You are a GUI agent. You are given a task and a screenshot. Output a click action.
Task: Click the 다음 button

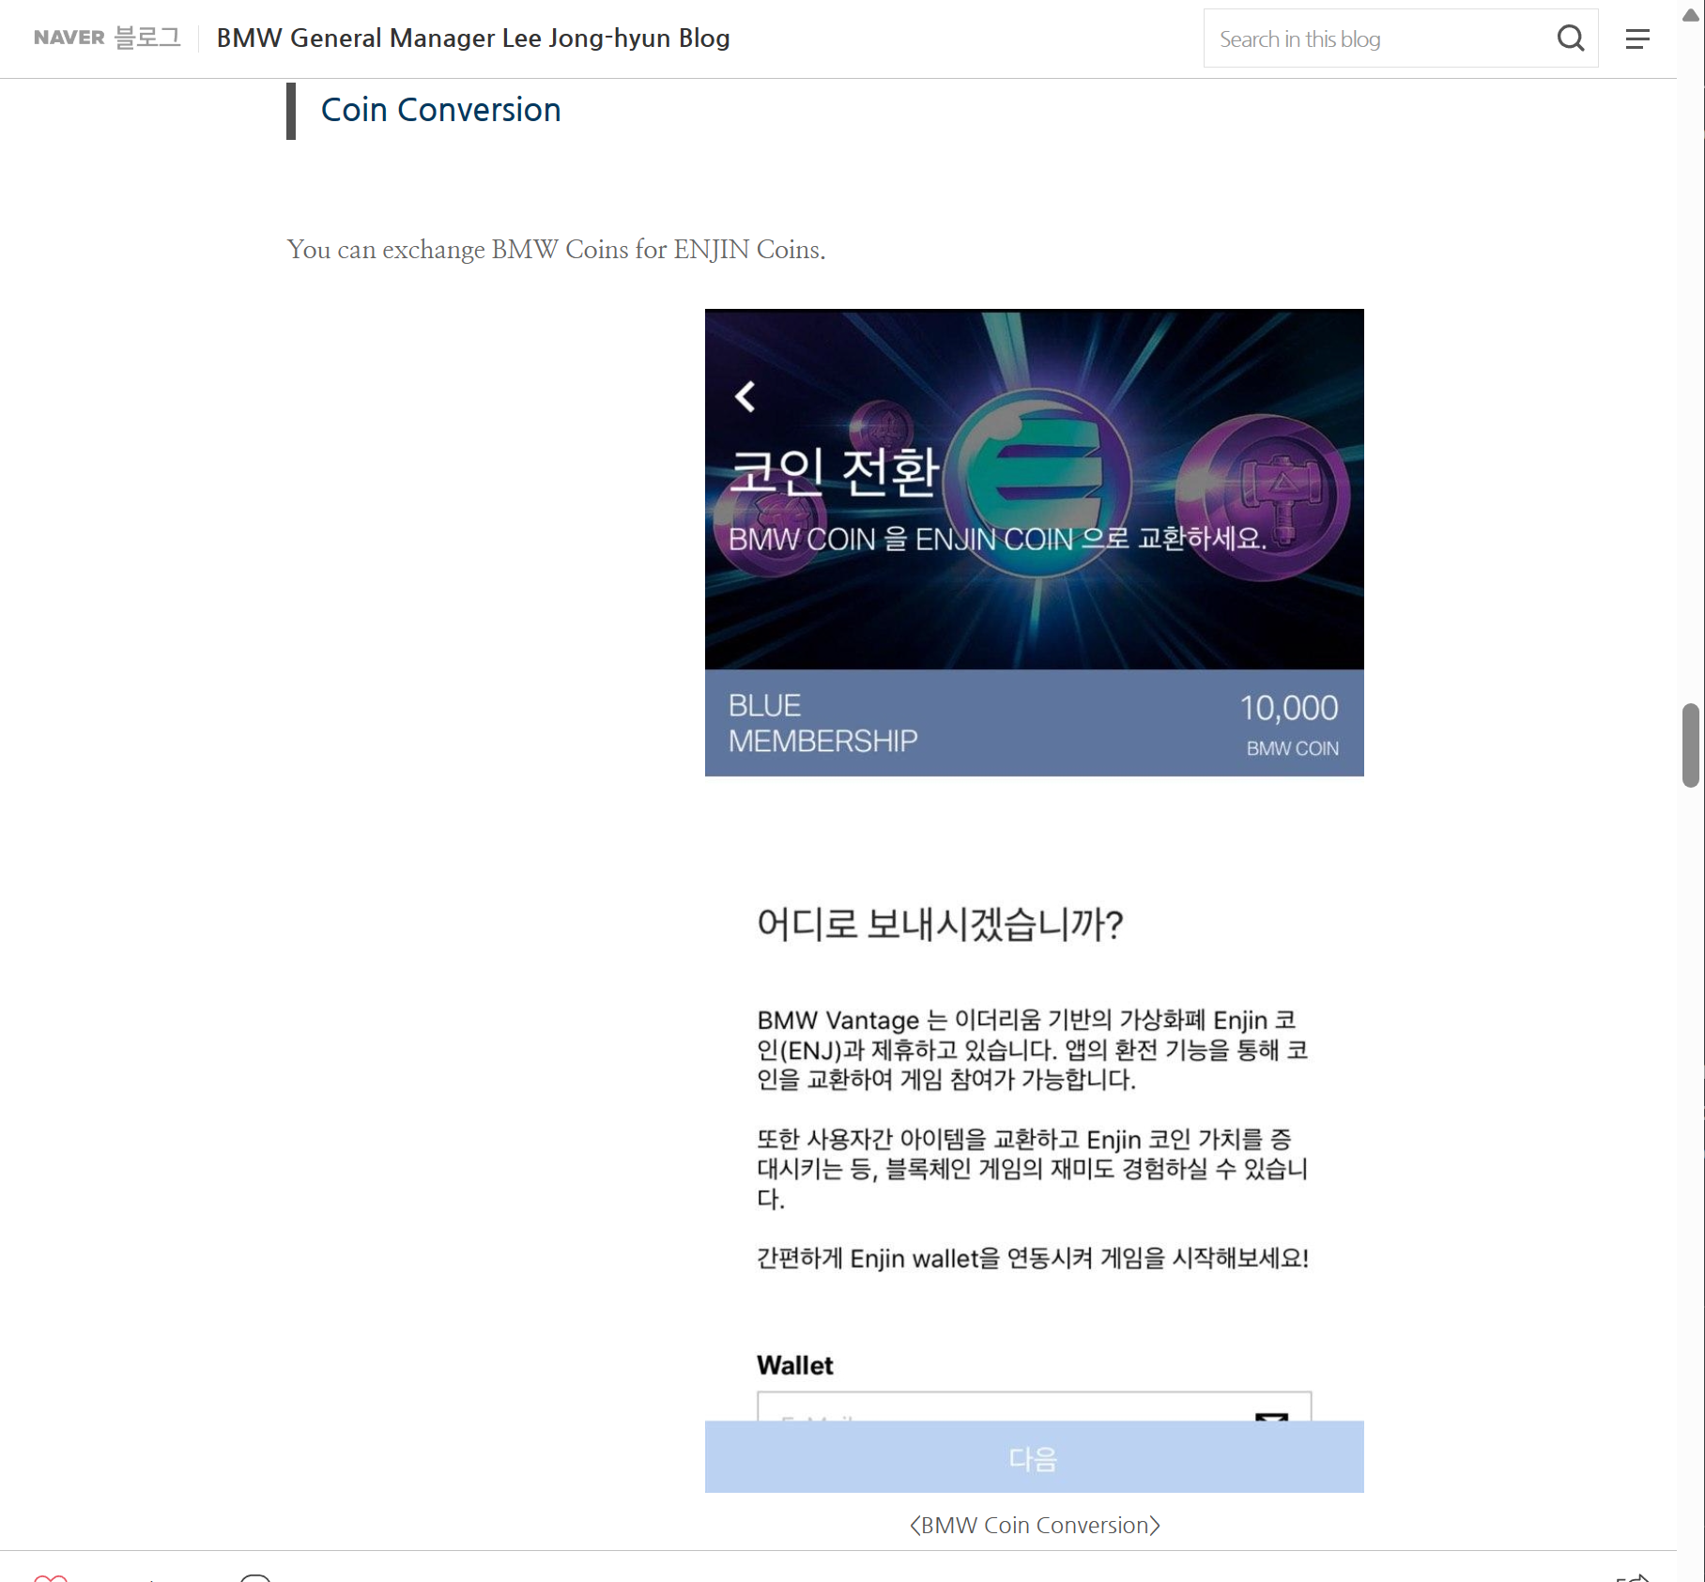pos(1034,1457)
